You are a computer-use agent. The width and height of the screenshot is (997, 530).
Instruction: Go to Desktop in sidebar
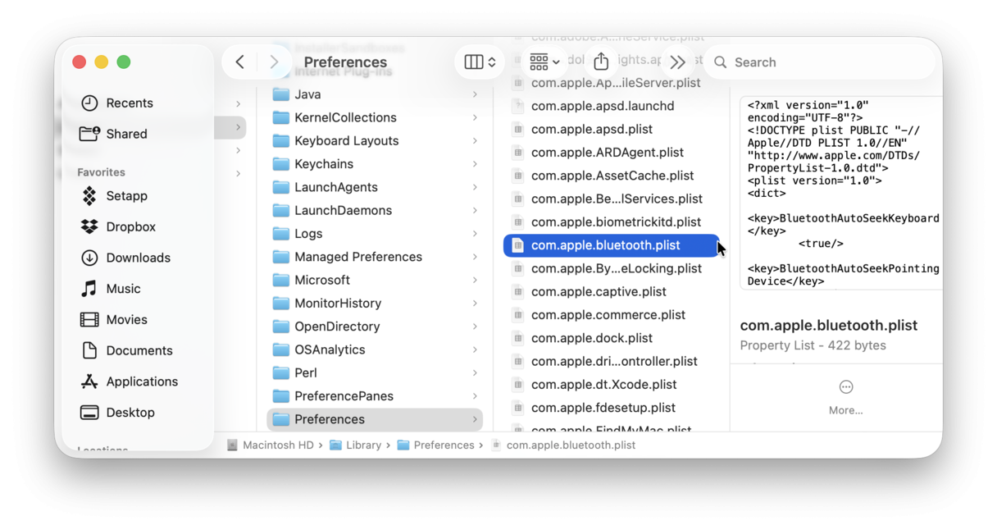(130, 413)
